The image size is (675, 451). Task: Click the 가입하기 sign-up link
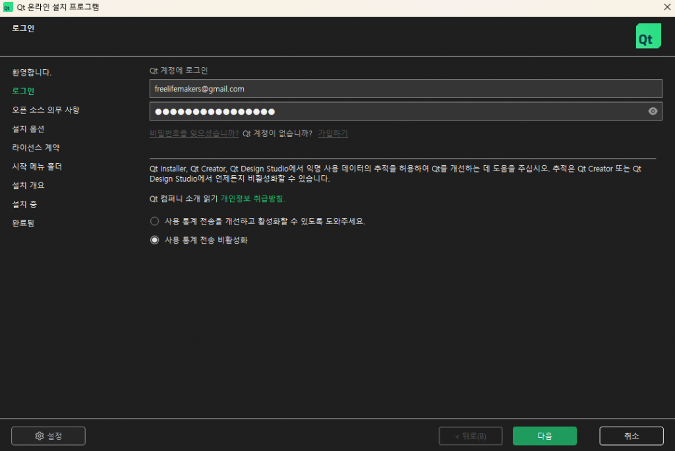coord(332,133)
